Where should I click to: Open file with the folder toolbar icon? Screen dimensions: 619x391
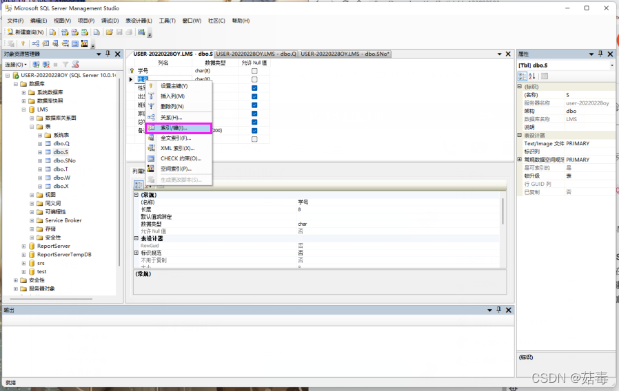point(110,32)
